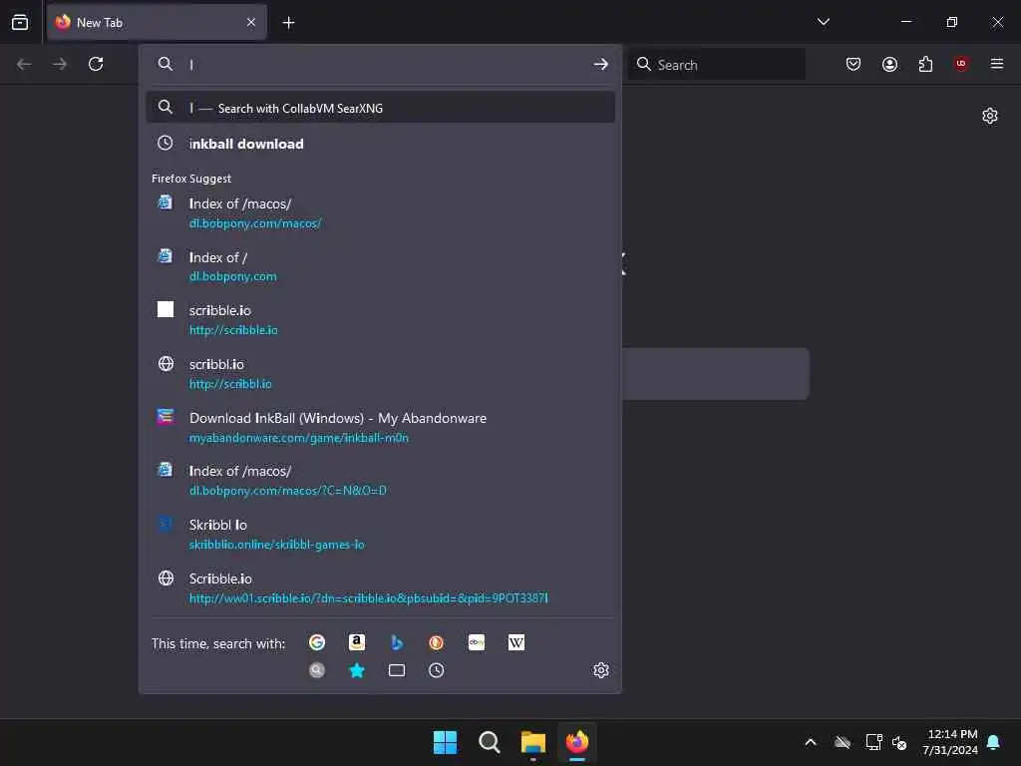Search this time with Bing
This screenshot has width=1021, height=766.
tap(397, 643)
